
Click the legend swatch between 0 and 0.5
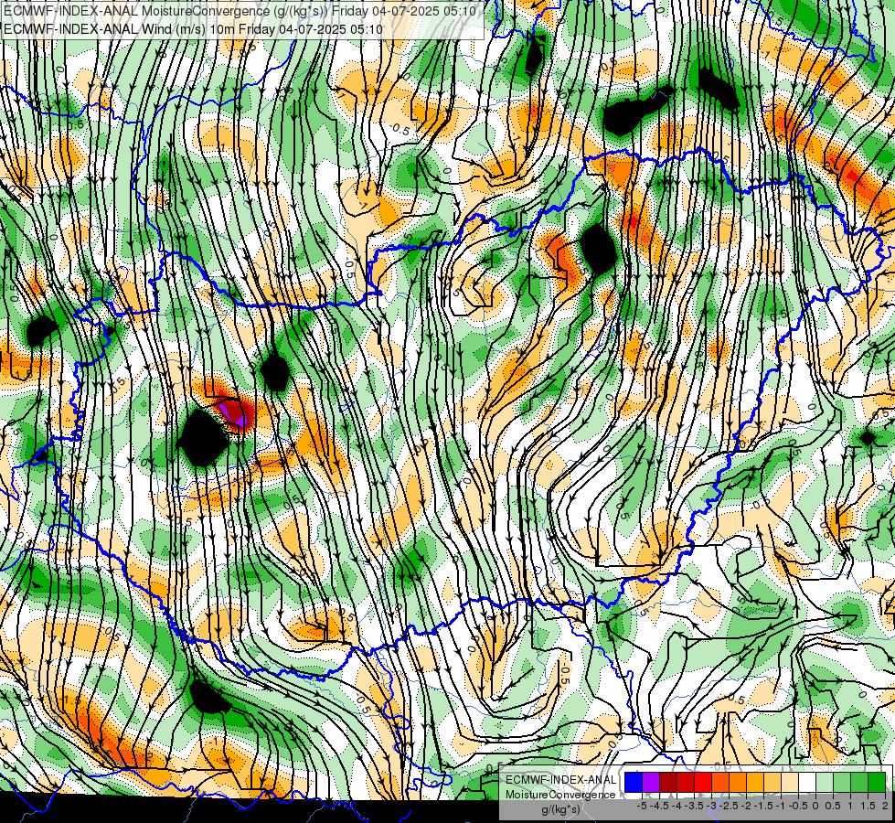coord(825,782)
